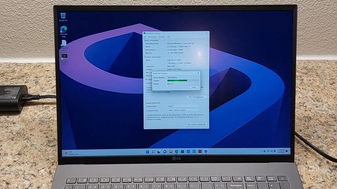Viewport: 337px width, 189px height.
Task: Click the Run Compute Benchmark button
Action: [196, 124]
